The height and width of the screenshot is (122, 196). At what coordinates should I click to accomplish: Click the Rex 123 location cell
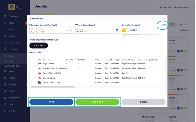[125, 73]
